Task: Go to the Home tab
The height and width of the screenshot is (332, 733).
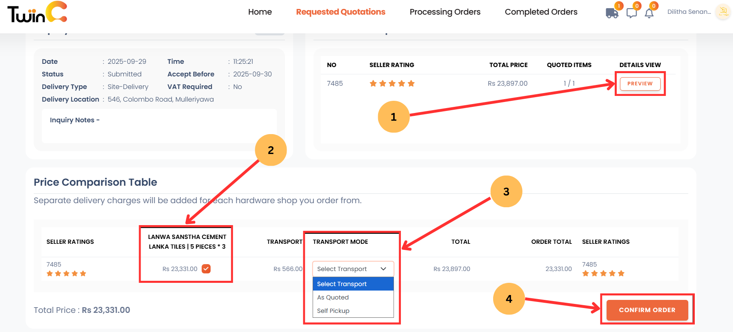Action: (x=260, y=12)
